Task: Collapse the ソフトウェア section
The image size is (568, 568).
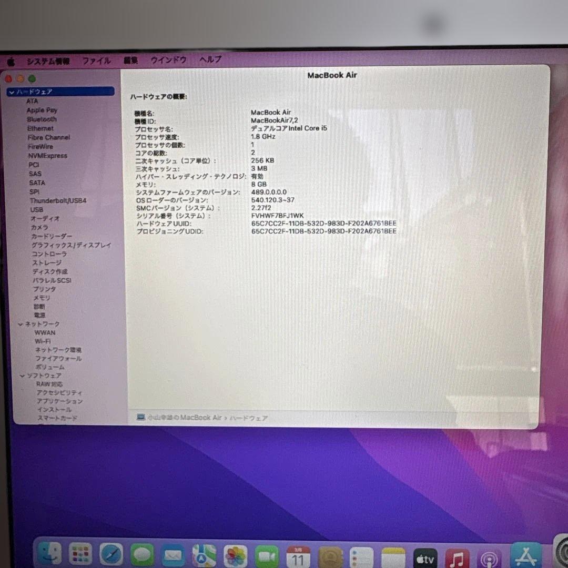Action: point(22,376)
